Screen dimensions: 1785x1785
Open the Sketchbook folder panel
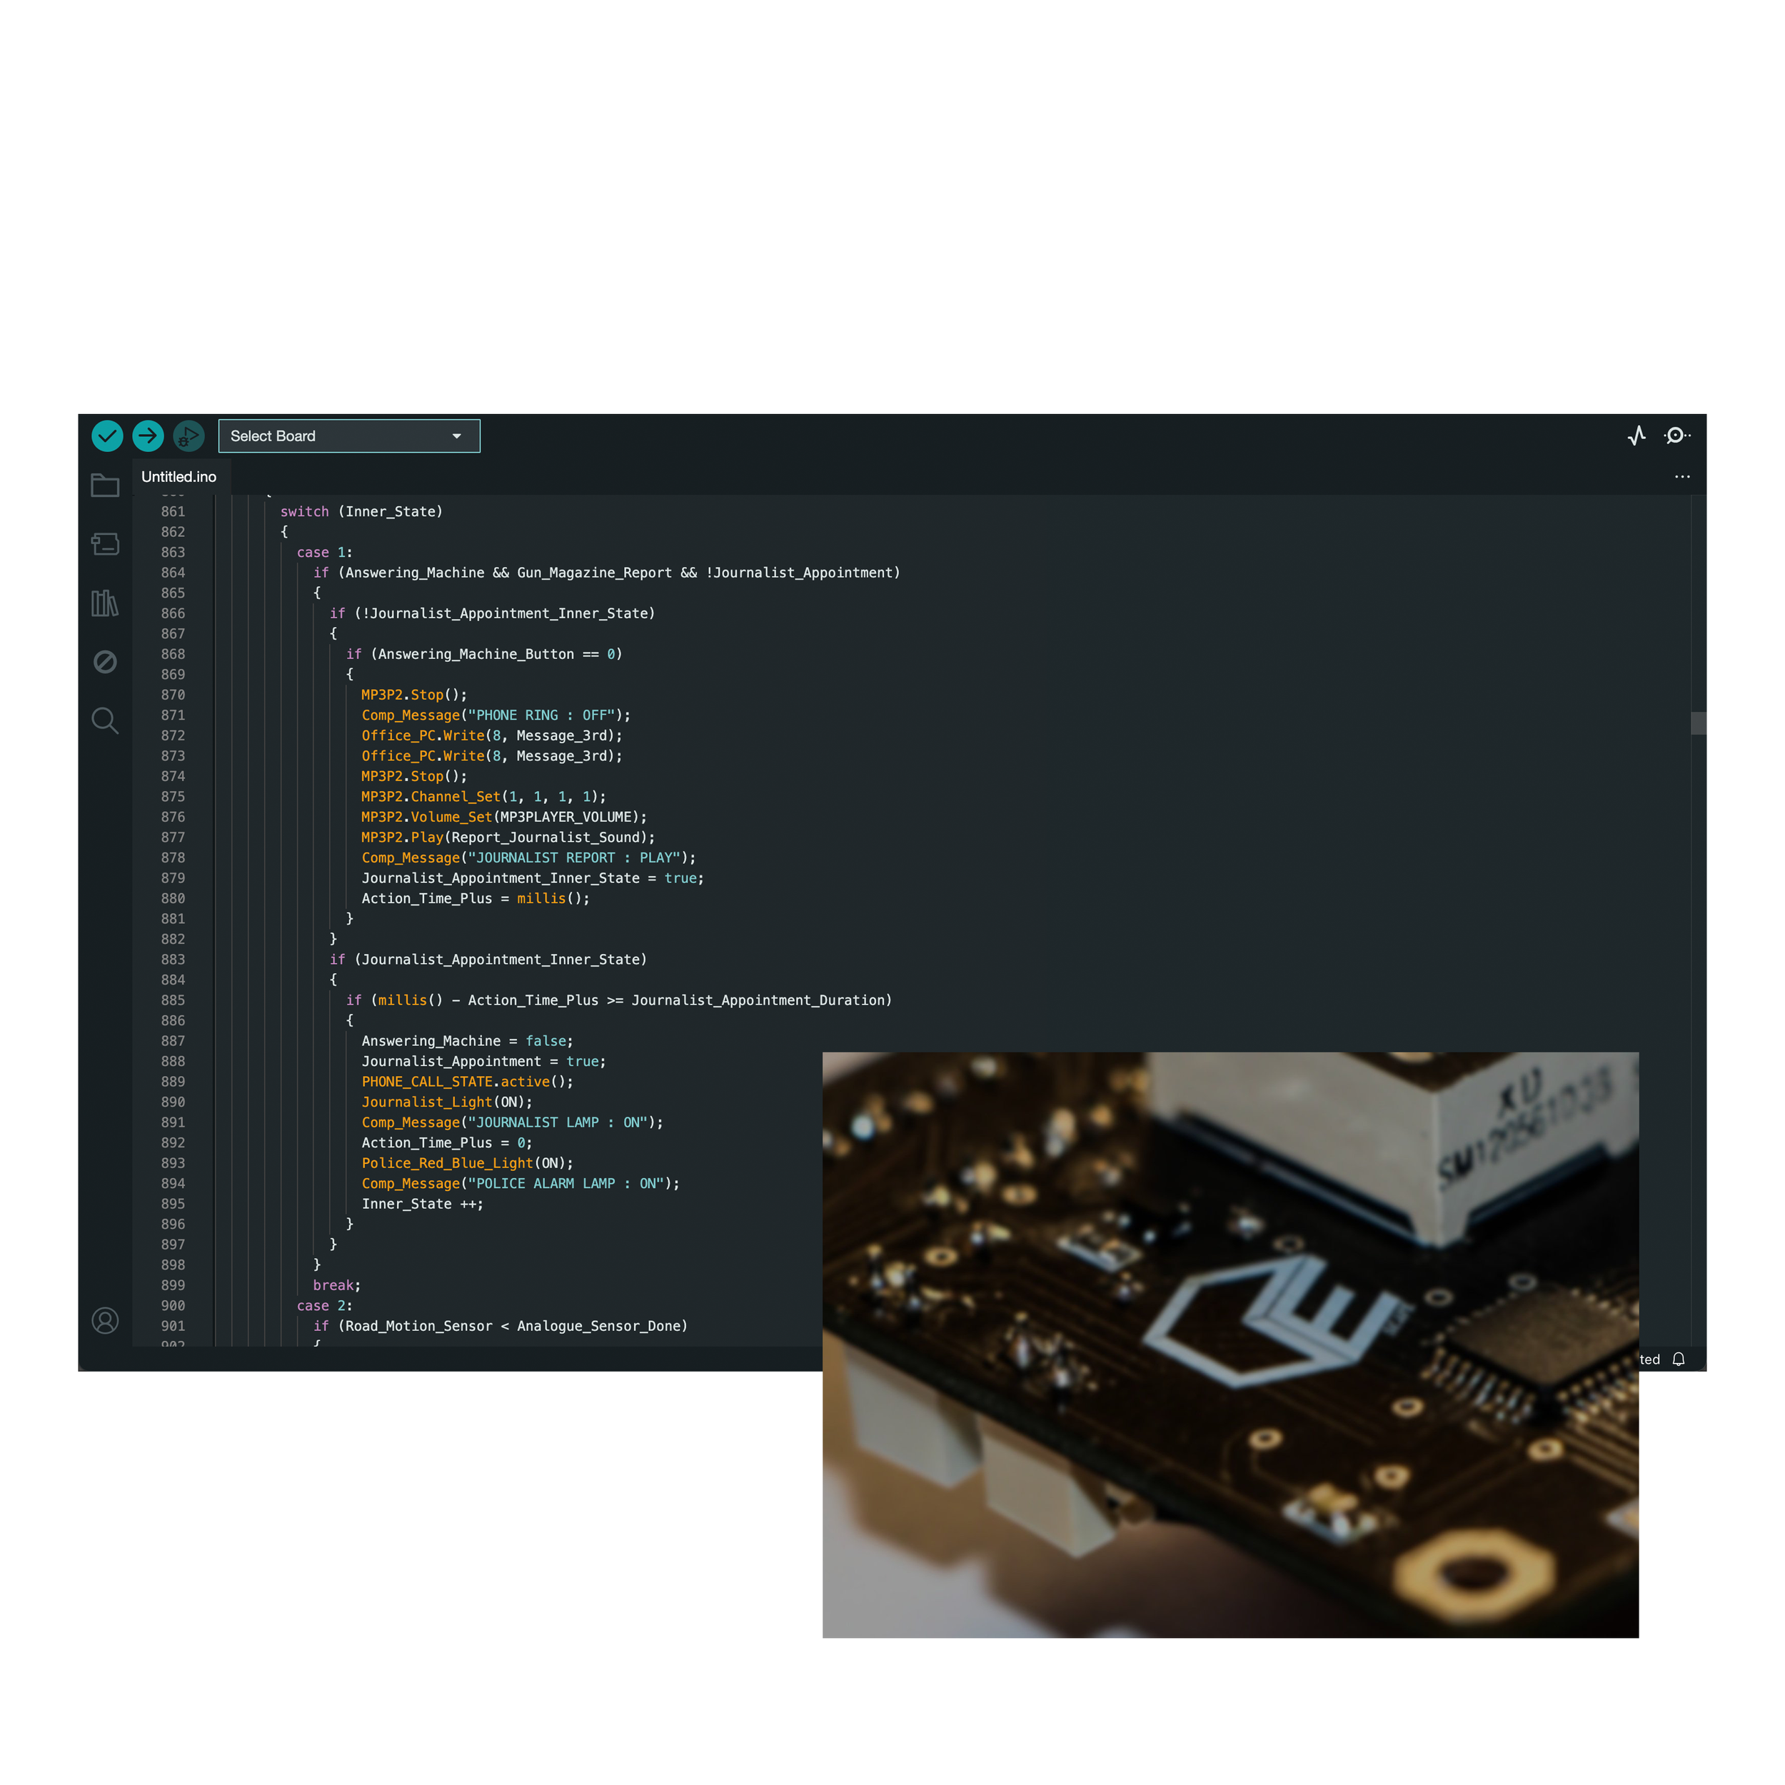(x=106, y=485)
